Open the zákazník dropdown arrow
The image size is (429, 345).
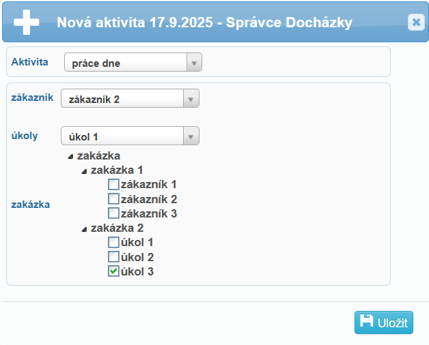pos(191,99)
